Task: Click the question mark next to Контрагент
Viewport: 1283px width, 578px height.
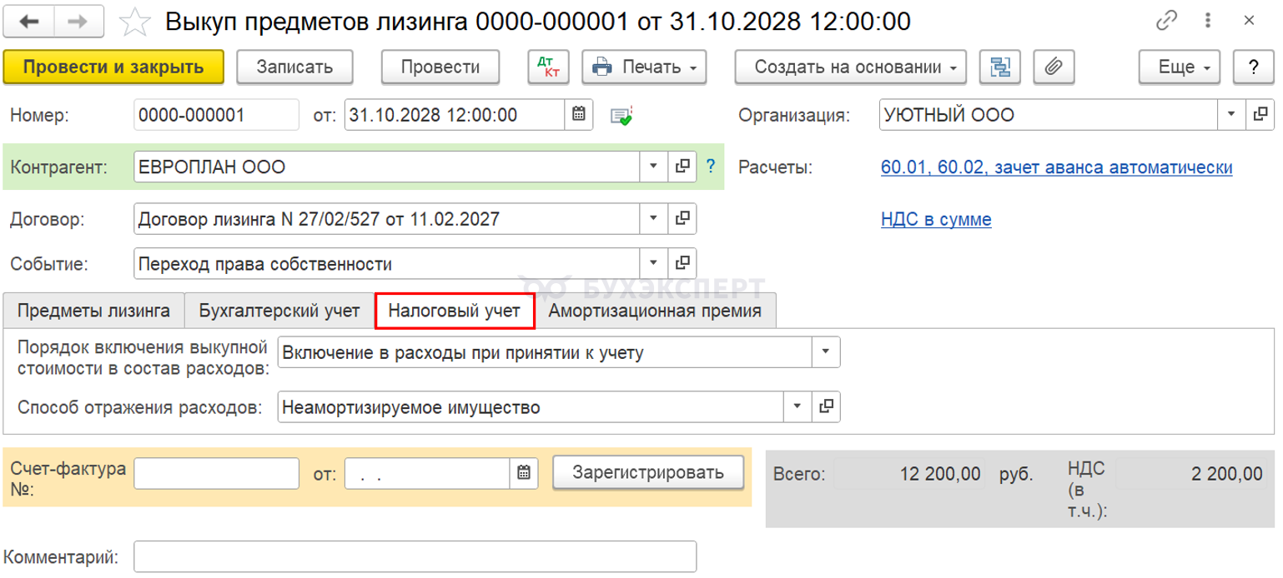Action: 711,167
